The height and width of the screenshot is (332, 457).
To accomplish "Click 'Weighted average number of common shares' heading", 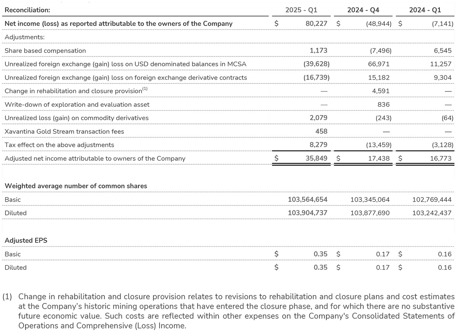I will 76,186.
